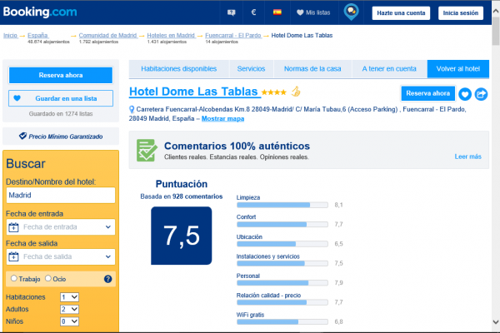Save hotel with the round heart icon
500x333 pixels.
465,94
